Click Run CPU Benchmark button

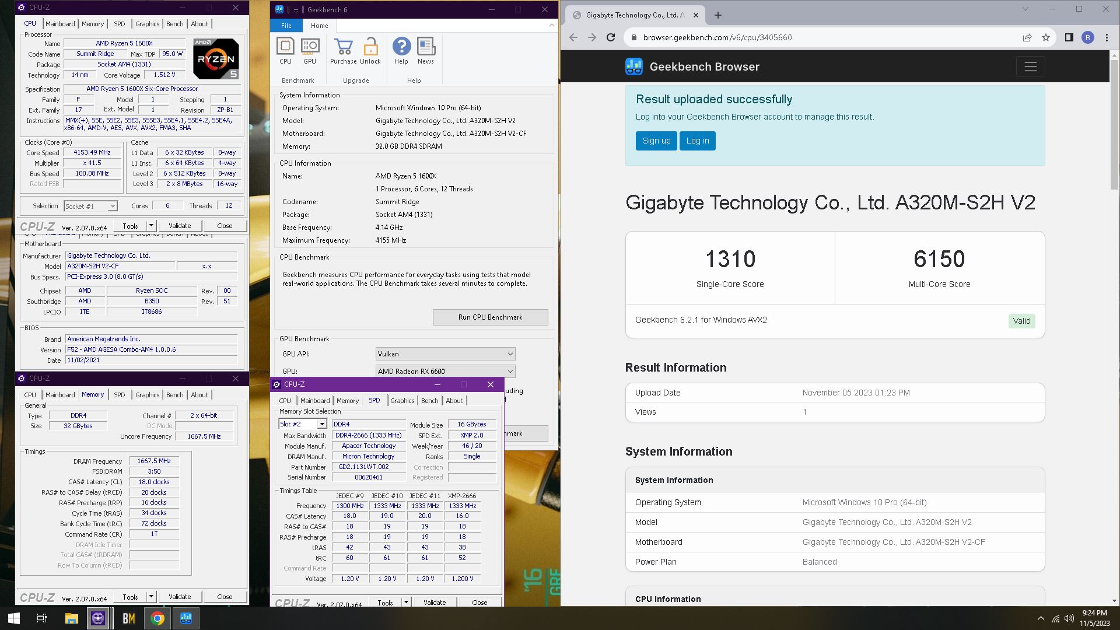(x=490, y=317)
